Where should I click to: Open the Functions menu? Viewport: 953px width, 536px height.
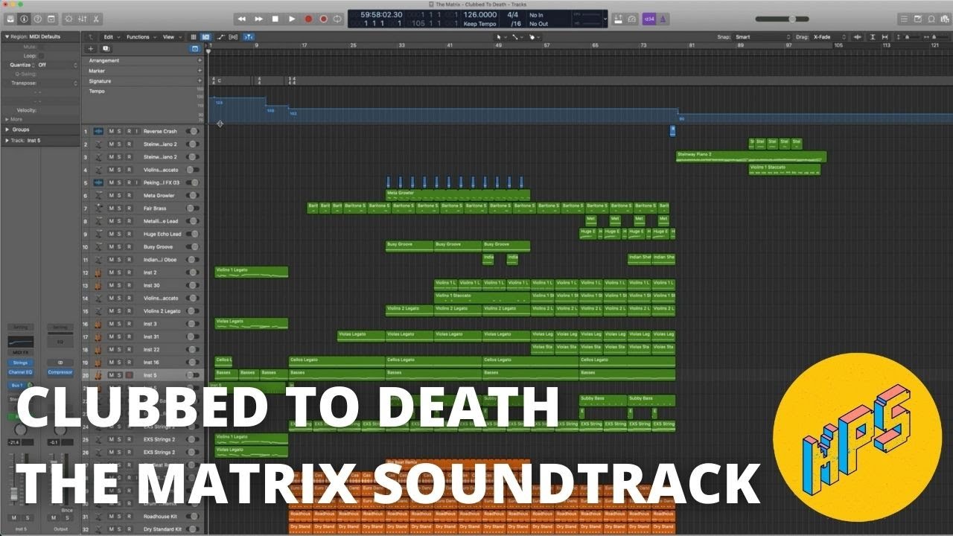coord(140,36)
